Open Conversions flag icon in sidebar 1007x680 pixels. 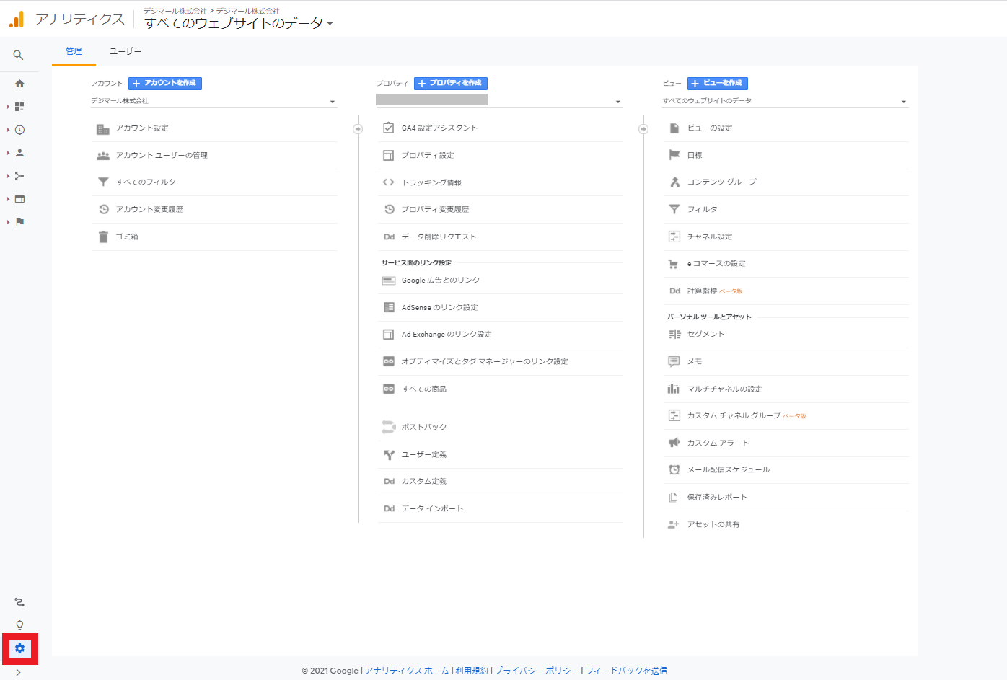19,222
